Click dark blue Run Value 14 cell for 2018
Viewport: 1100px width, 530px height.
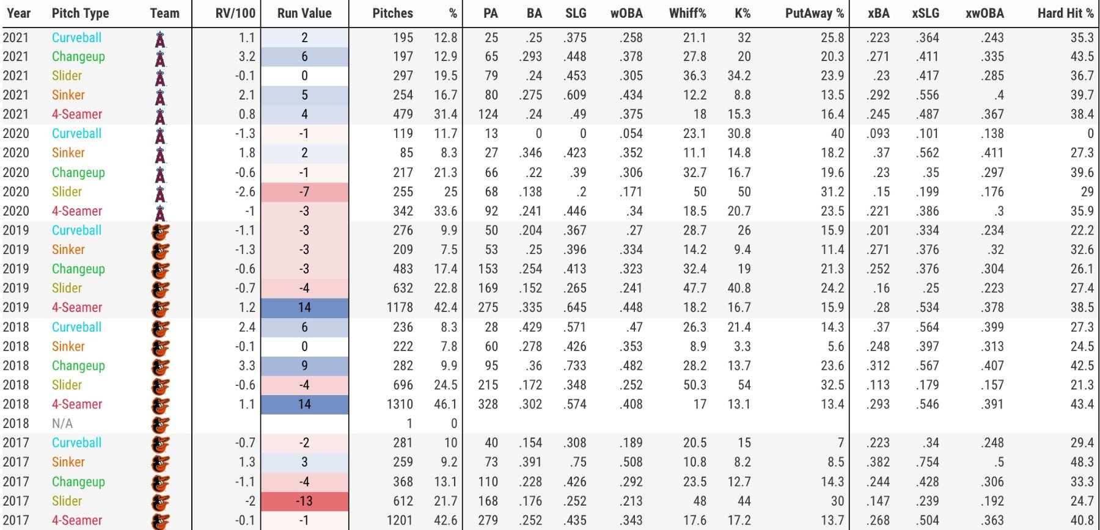tap(304, 404)
